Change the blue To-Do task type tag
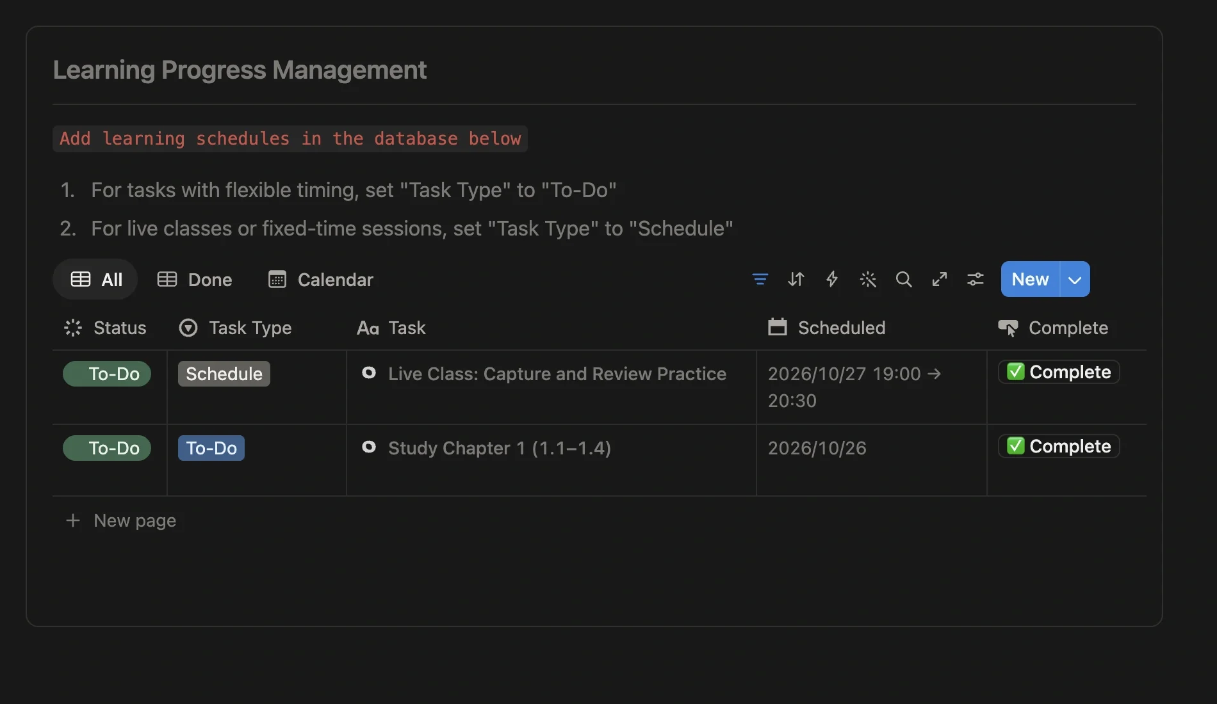The image size is (1217, 704). pyautogui.click(x=211, y=448)
